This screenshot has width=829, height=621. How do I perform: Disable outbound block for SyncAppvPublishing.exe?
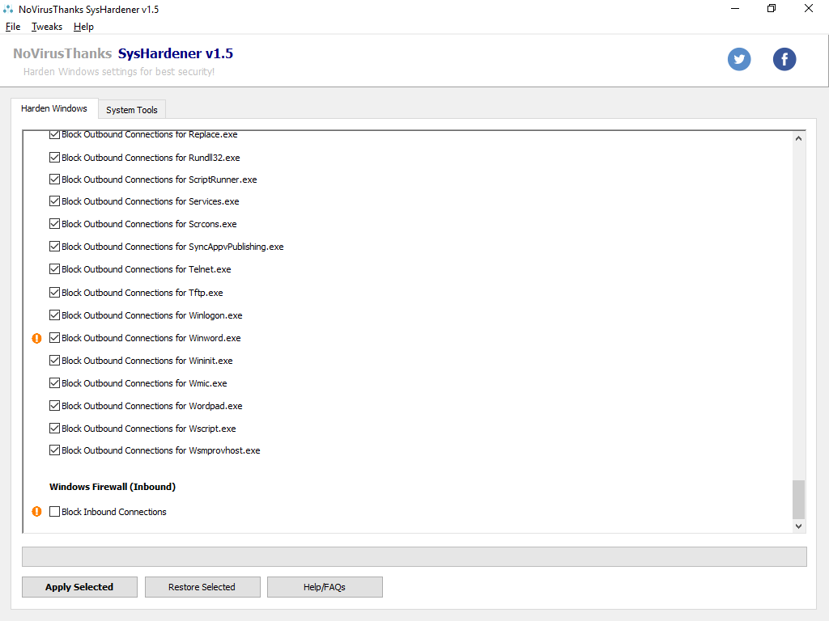54,247
